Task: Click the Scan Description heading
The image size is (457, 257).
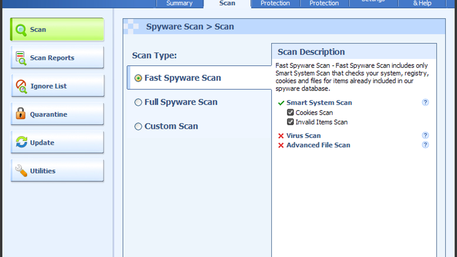Action: (x=311, y=52)
